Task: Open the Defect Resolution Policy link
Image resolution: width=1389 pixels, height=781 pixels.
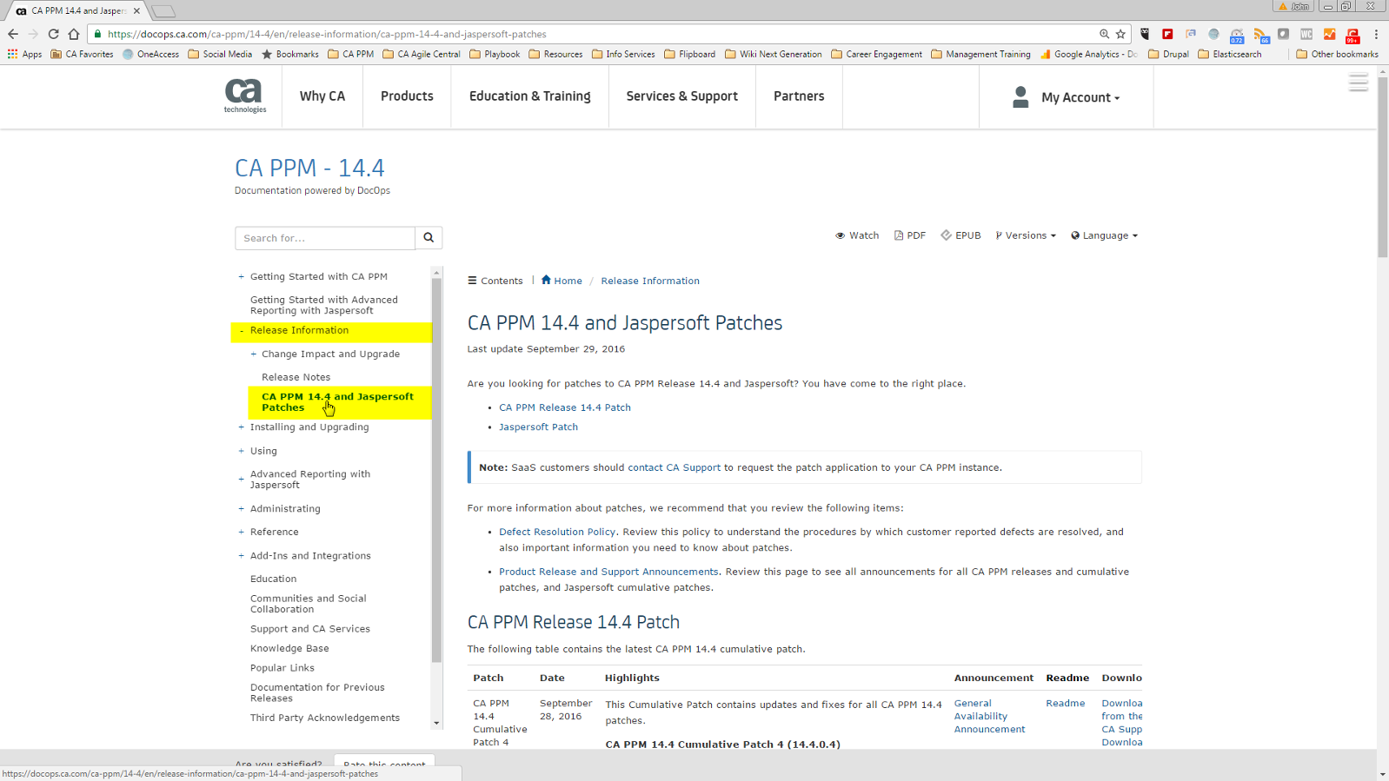Action: pyautogui.click(x=557, y=532)
